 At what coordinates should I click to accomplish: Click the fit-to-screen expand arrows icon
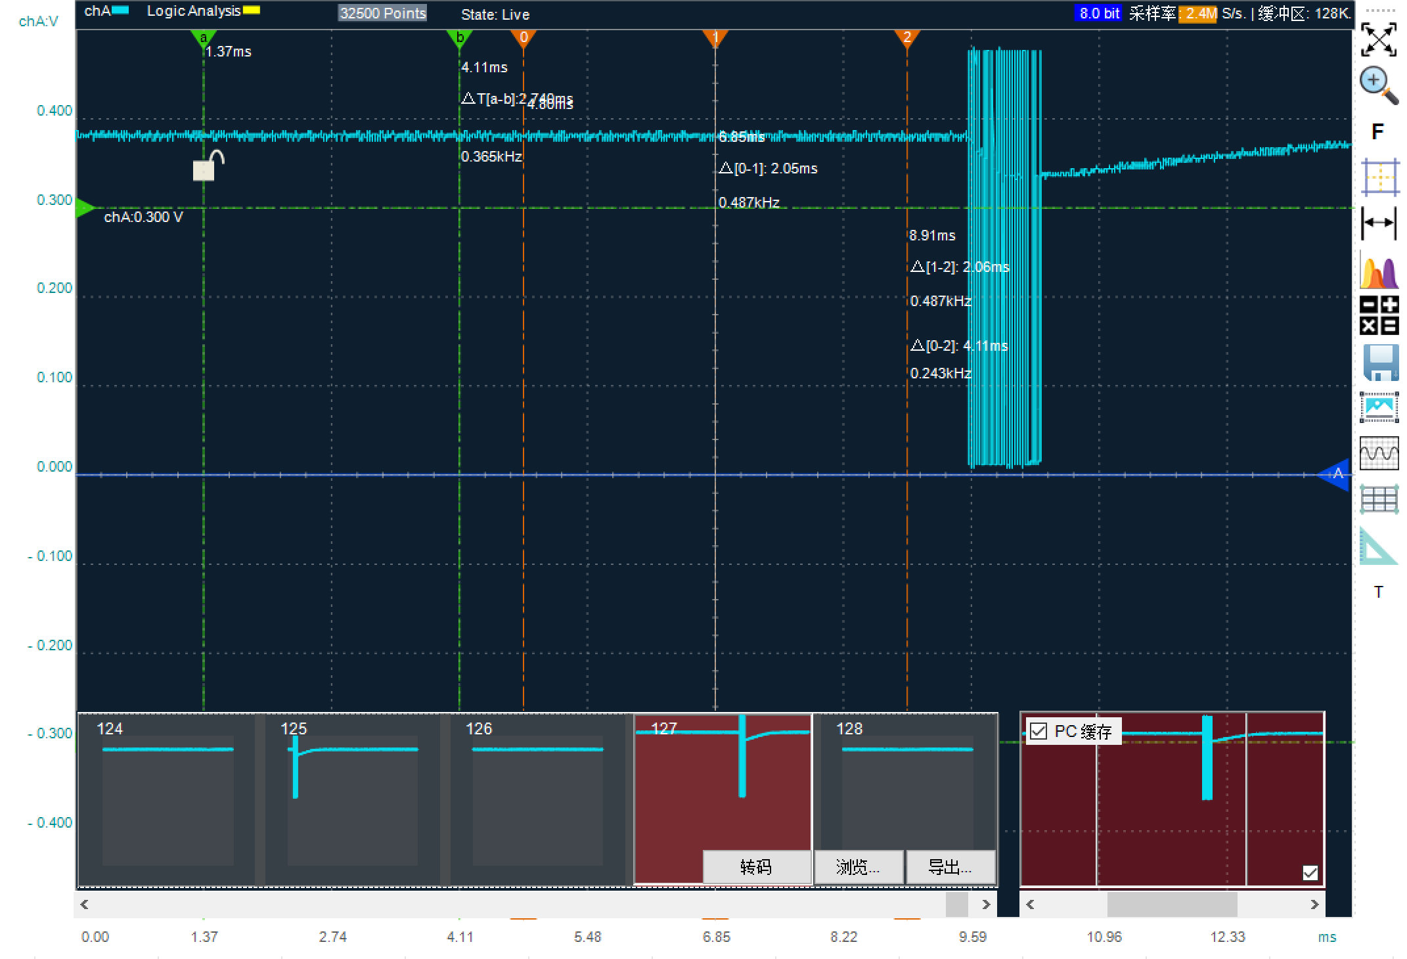point(1377,39)
